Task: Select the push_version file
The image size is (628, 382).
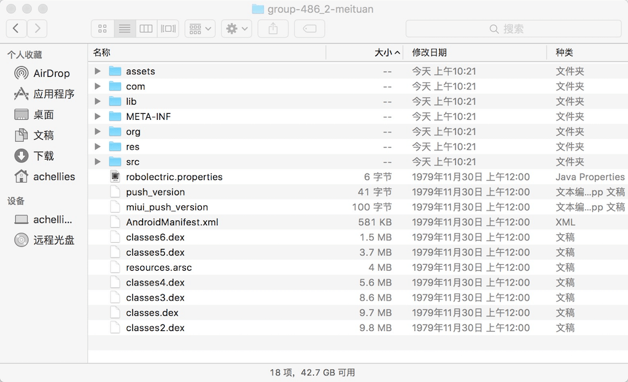Action: click(x=156, y=192)
